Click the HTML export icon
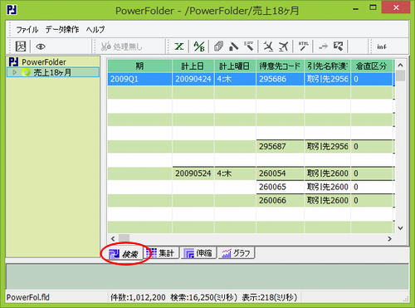 pos(304,46)
